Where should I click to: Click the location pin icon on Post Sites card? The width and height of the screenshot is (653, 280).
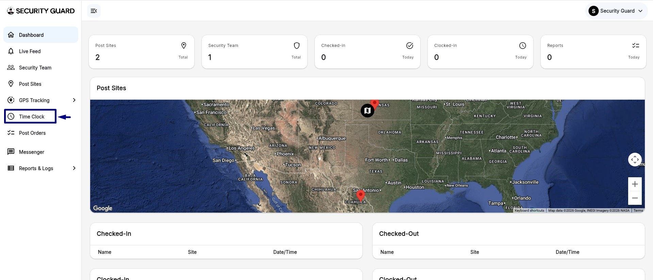coord(184,46)
